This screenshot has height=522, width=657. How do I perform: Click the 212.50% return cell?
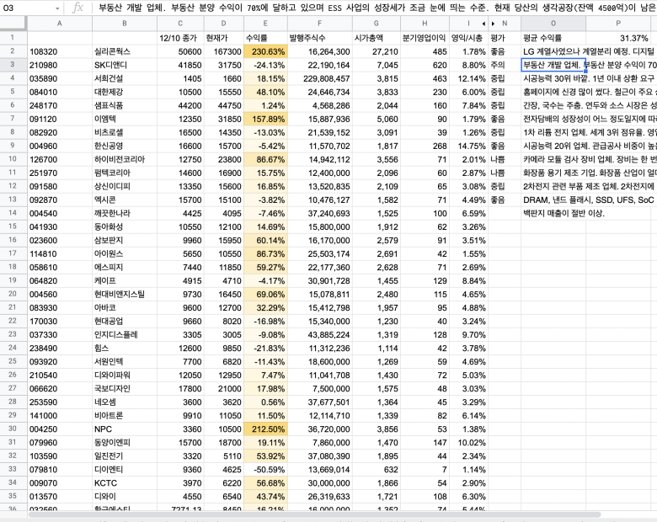pyautogui.click(x=265, y=429)
